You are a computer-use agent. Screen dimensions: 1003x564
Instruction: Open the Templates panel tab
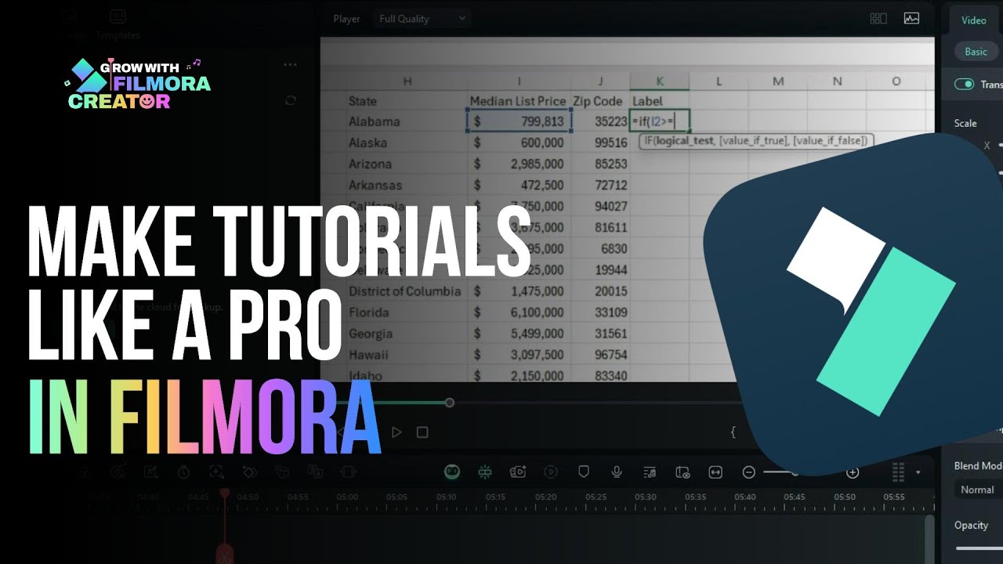pos(118,23)
